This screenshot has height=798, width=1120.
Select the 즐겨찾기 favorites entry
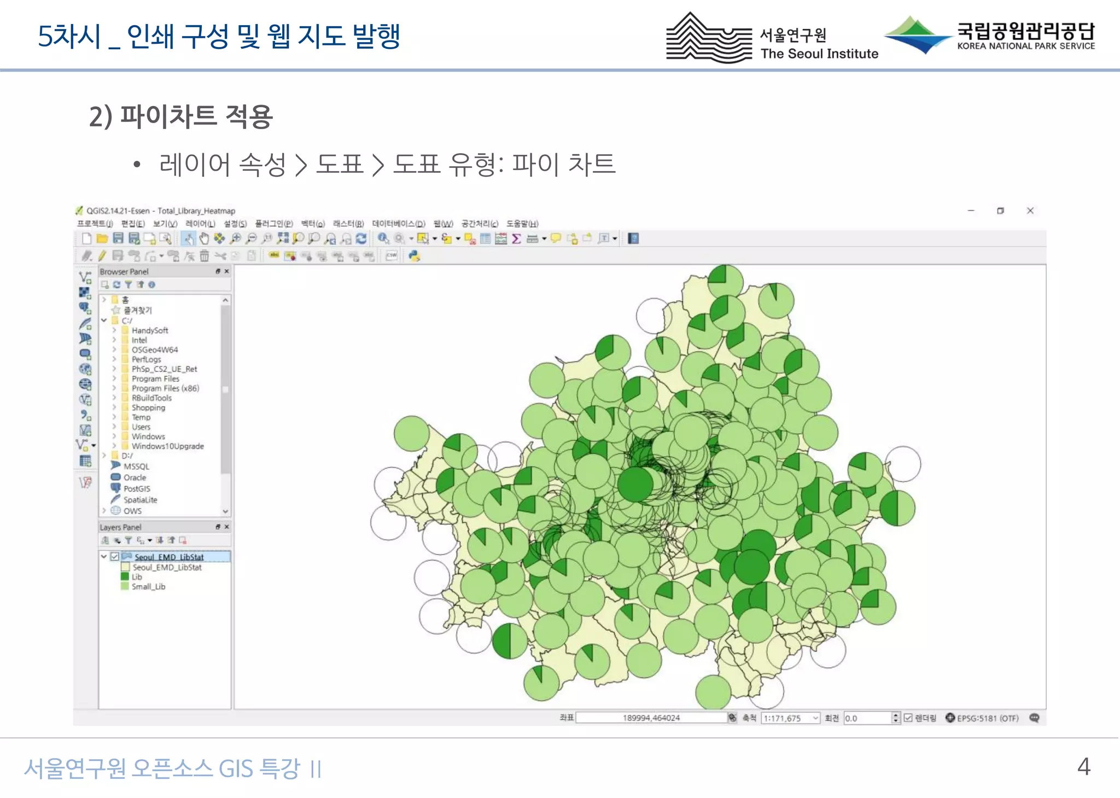click(x=138, y=310)
